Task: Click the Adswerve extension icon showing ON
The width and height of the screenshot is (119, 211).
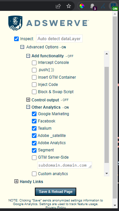Action: [x=113, y=6]
